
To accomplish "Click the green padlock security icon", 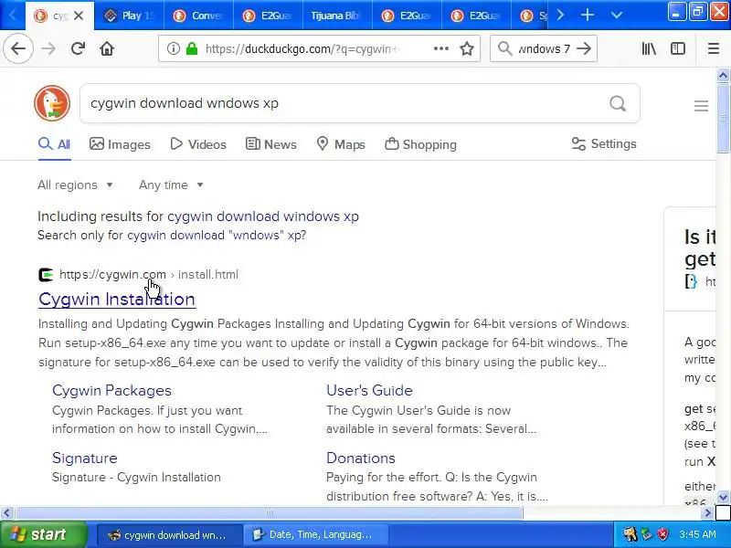I will tap(192, 48).
